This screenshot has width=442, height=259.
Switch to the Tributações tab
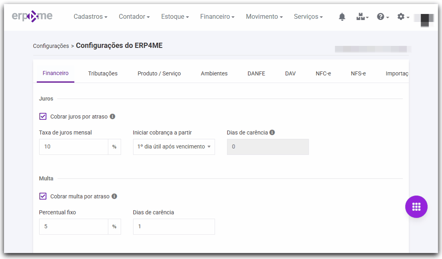click(103, 73)
